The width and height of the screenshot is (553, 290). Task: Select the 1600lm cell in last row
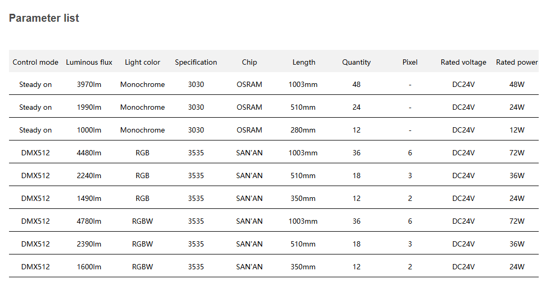click(89, 267)
